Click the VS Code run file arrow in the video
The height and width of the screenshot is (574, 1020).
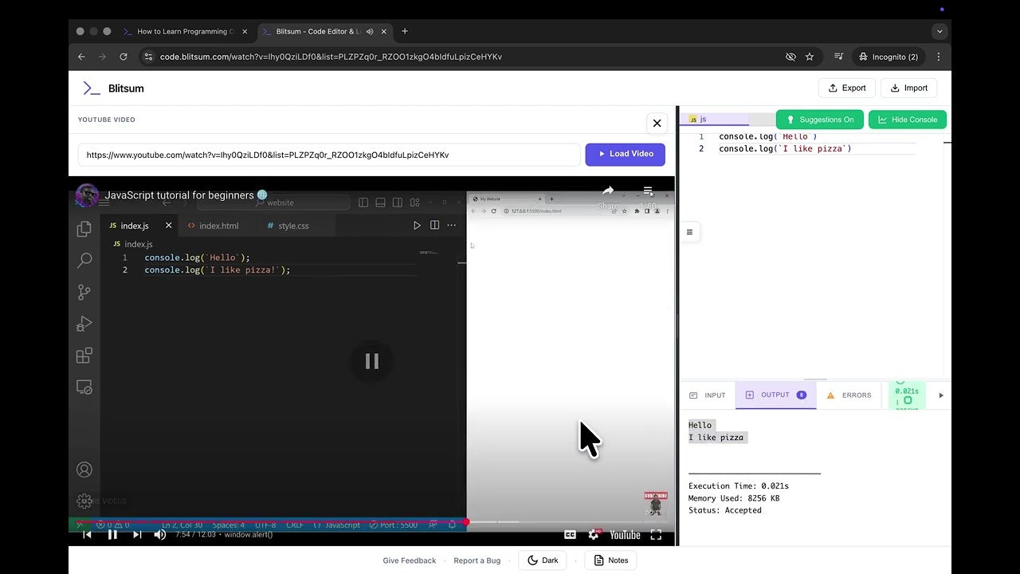(417, 226)
